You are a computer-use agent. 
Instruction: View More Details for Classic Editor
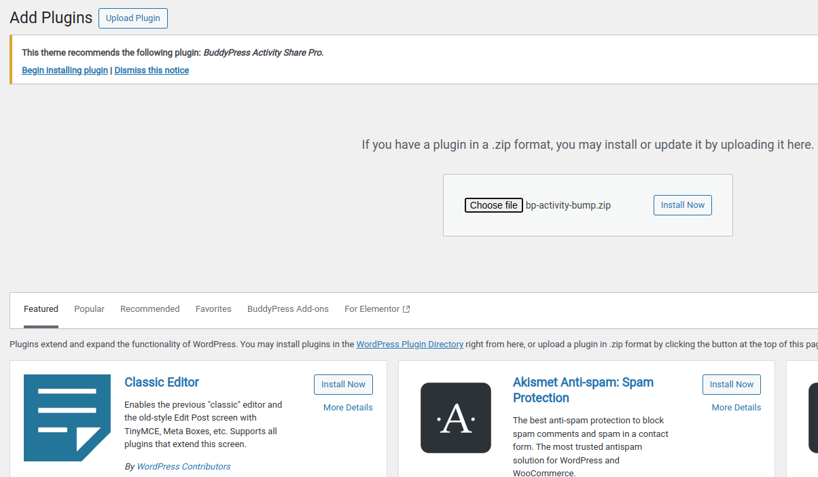click(348, 407)
